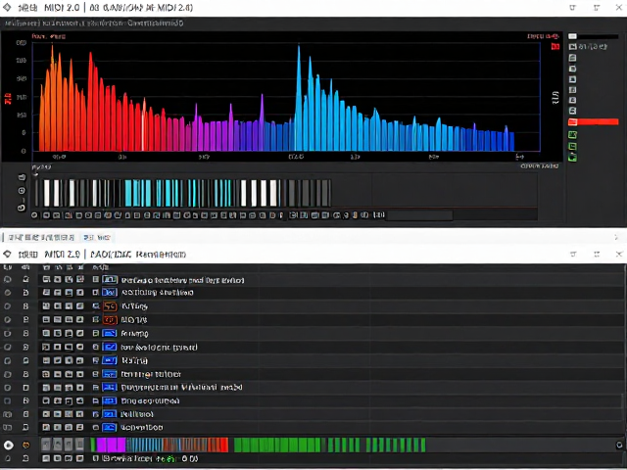Image resolution: width=627 pixels, height=470 pixels.
Task: Toggle the white circle button on the colored clip row
Action: click(9, 445)
